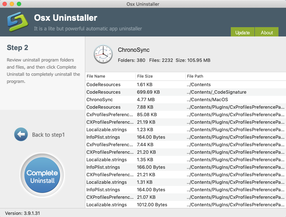Viewport: 286px width, 217px height.
Task: Sort by File Size column header
Action: pyautogui.click(x=145, y=76)
